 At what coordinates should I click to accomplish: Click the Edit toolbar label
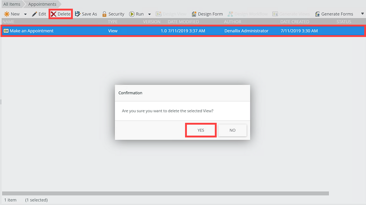pos(42,14)
